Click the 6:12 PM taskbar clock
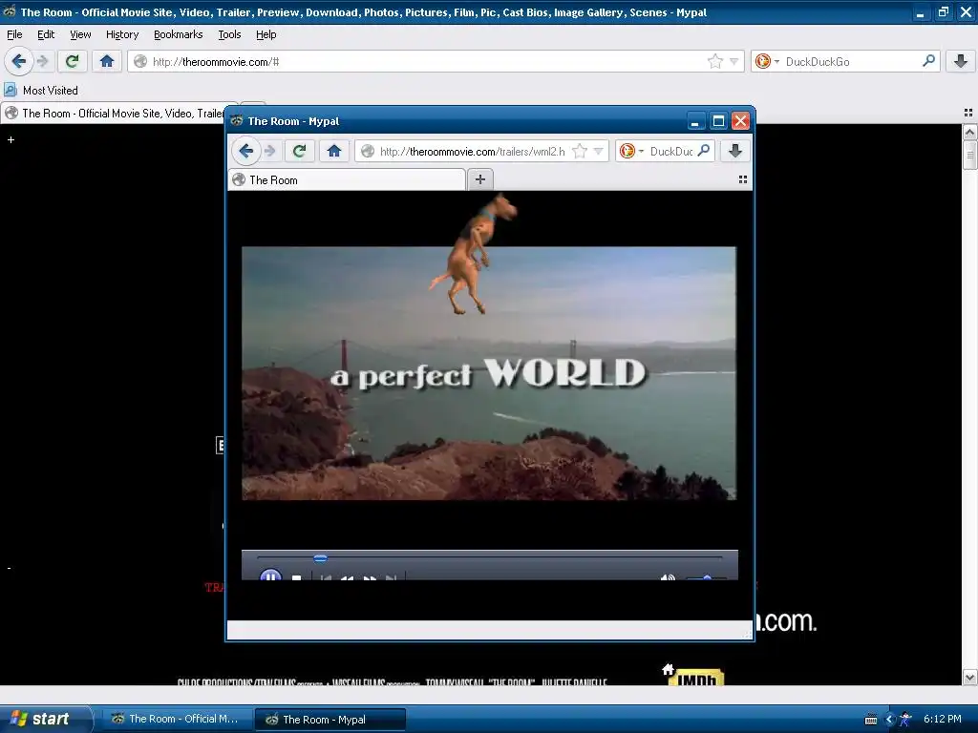978x733 pixels. click(x=942, y=719)
